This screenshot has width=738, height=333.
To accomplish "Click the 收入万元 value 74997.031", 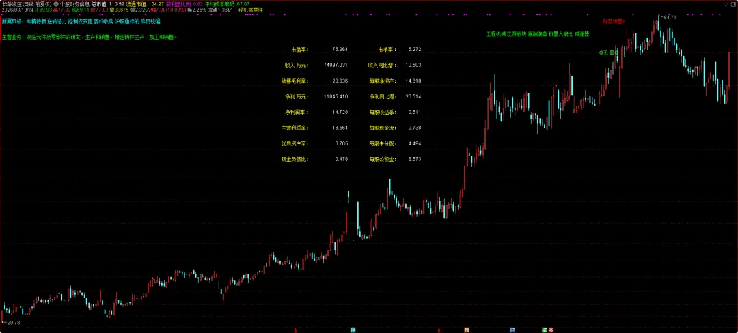I will coord(336,65).
